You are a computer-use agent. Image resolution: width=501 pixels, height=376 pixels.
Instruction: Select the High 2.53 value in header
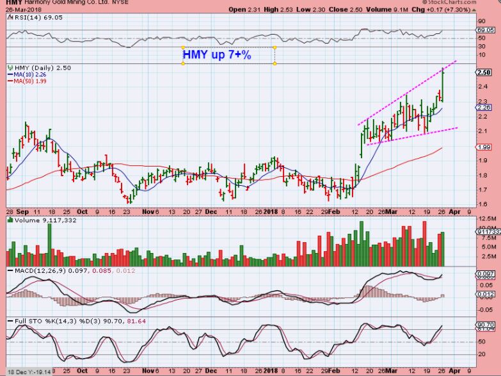click(278, 10)
